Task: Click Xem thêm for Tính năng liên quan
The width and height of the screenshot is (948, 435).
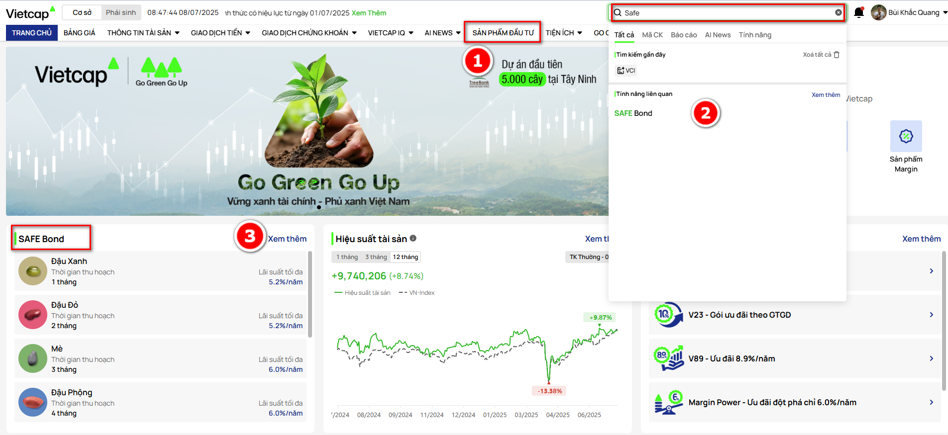Action: [826, 94]
